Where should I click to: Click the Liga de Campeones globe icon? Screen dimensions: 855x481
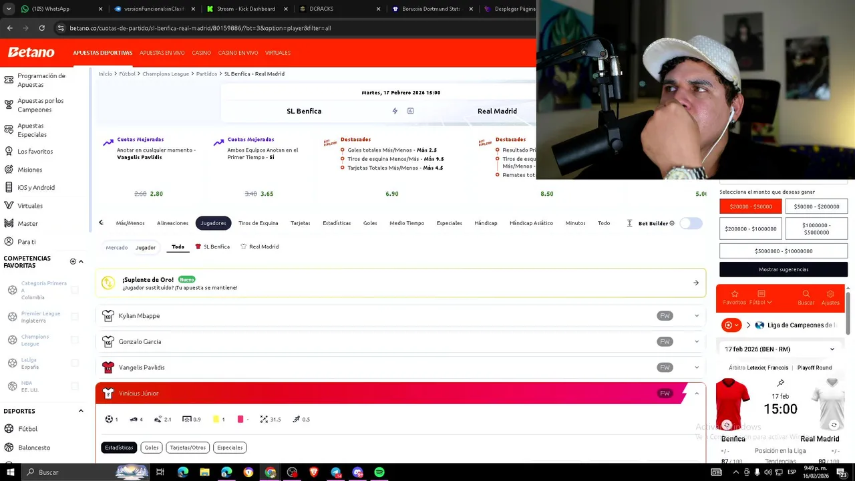point(759,325)
